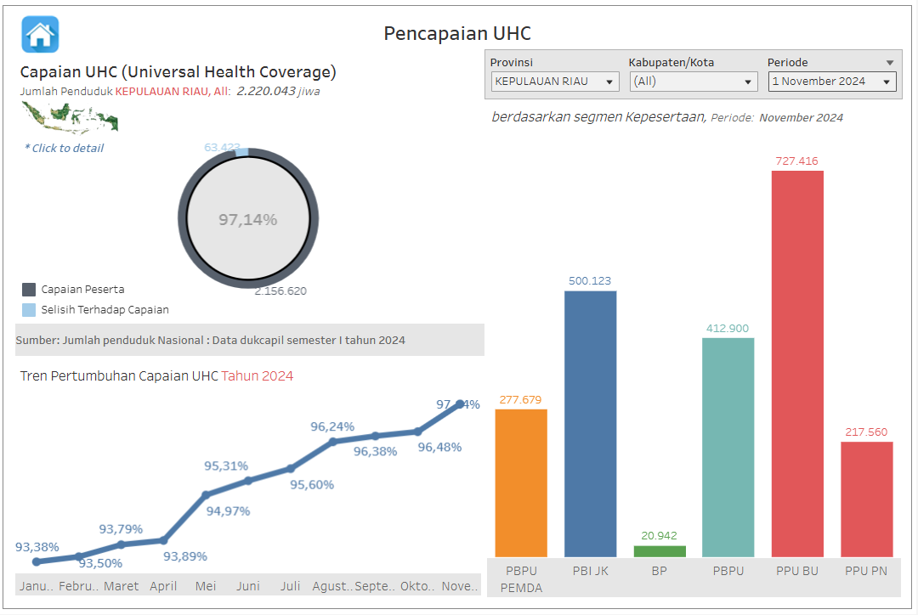Select the orange PBPU PEMDA bar

(521, 482)
